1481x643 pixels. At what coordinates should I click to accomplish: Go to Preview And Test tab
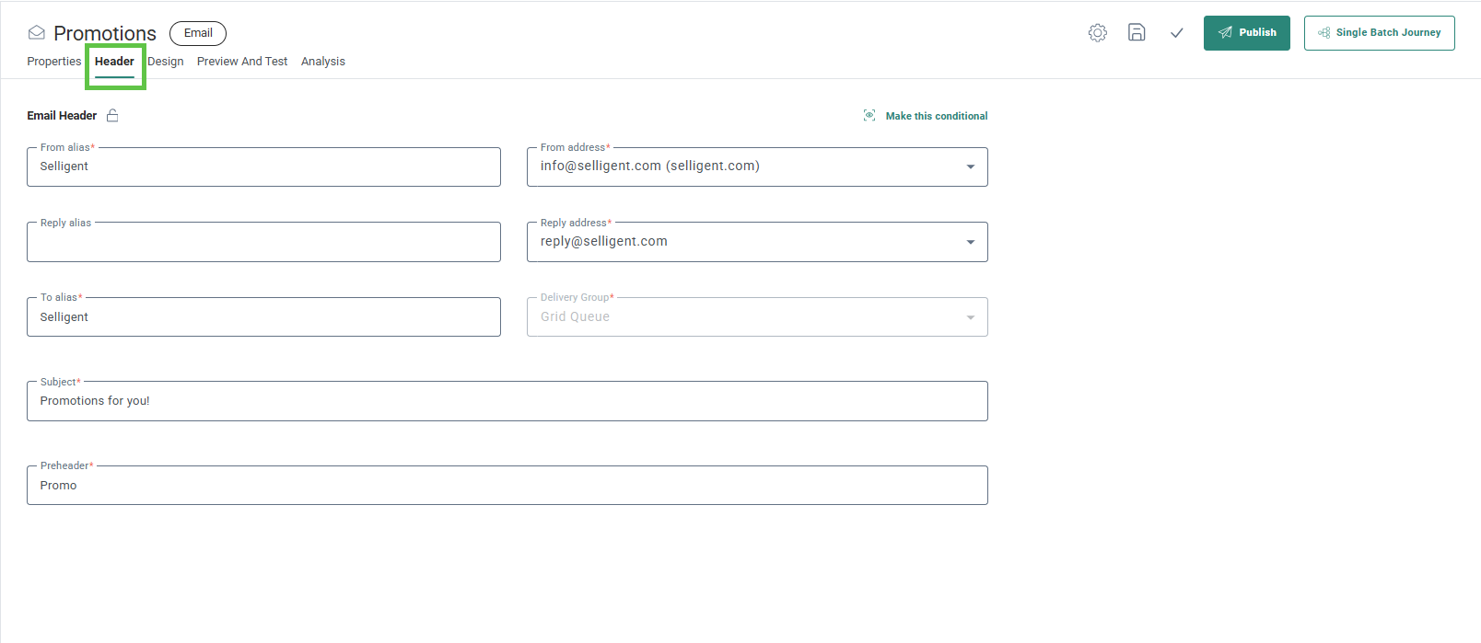(242, 62)
